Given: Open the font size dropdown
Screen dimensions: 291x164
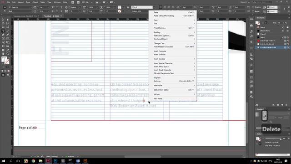Looking at the screenshot, I should (x=48, y=7).
